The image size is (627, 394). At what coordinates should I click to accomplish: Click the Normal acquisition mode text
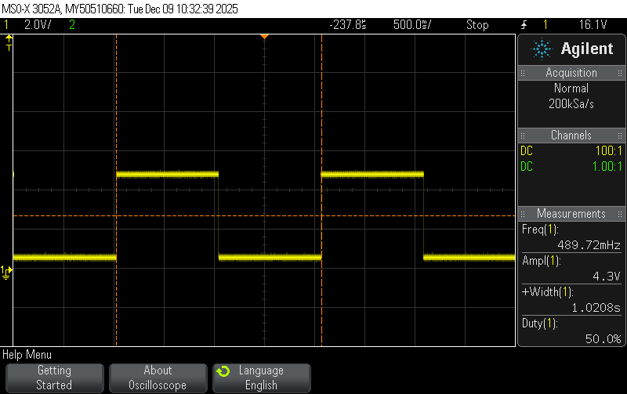click(x=571, y=88)
